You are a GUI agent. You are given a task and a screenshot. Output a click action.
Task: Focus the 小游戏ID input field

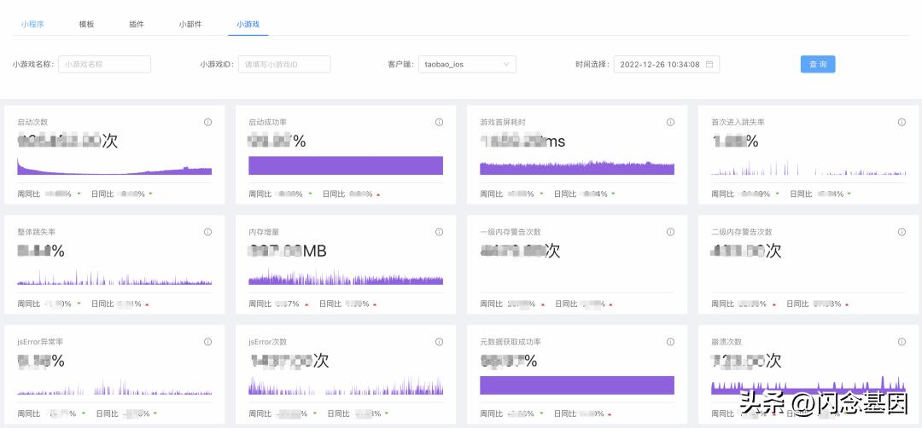tap(284, 65)
